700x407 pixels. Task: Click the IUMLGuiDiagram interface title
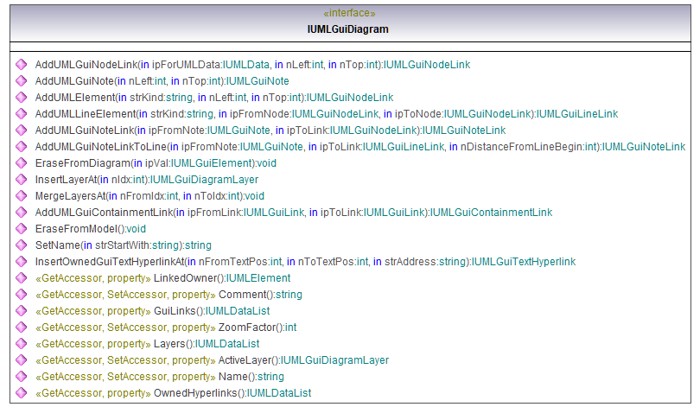pyautogui.click(x=348, y=29)
